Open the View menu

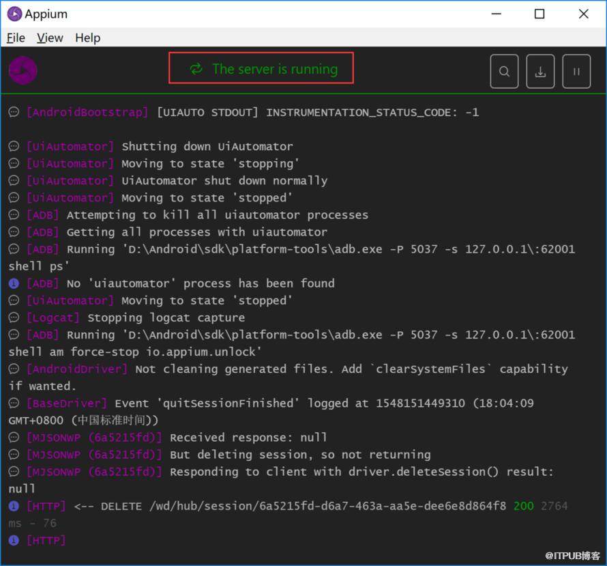click(50, 38)
